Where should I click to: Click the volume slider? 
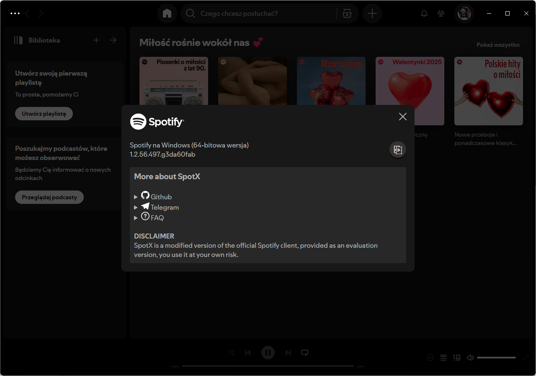[496, 358]
